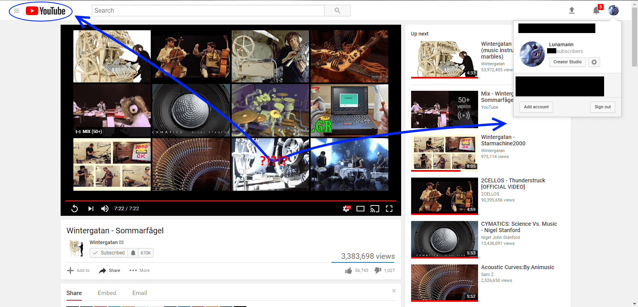The image size is (638, 307).
Task: Click the Marble Machine Up next thumbnail
Action: click(x=445, y=59)
